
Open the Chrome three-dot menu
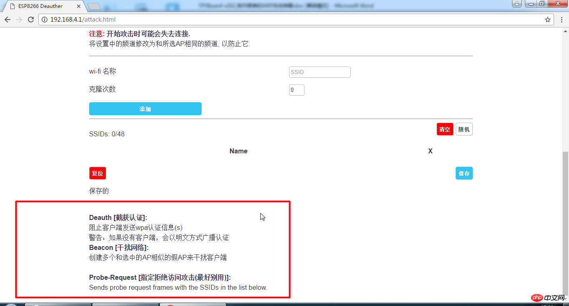562,20
